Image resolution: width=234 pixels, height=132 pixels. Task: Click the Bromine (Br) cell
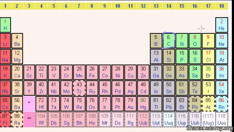pos(208,72)
